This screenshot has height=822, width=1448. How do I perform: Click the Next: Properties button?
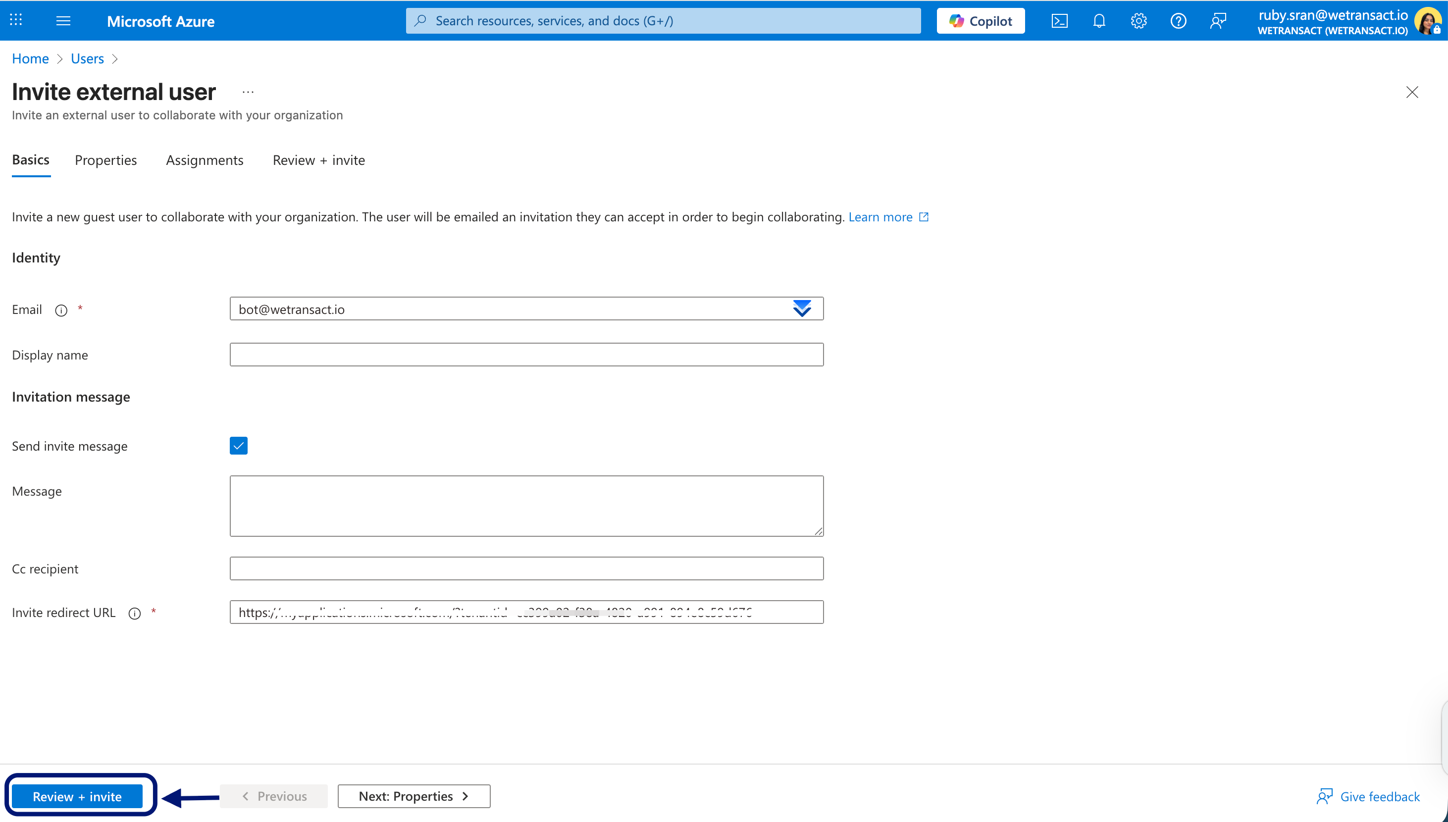pos(414,796)
